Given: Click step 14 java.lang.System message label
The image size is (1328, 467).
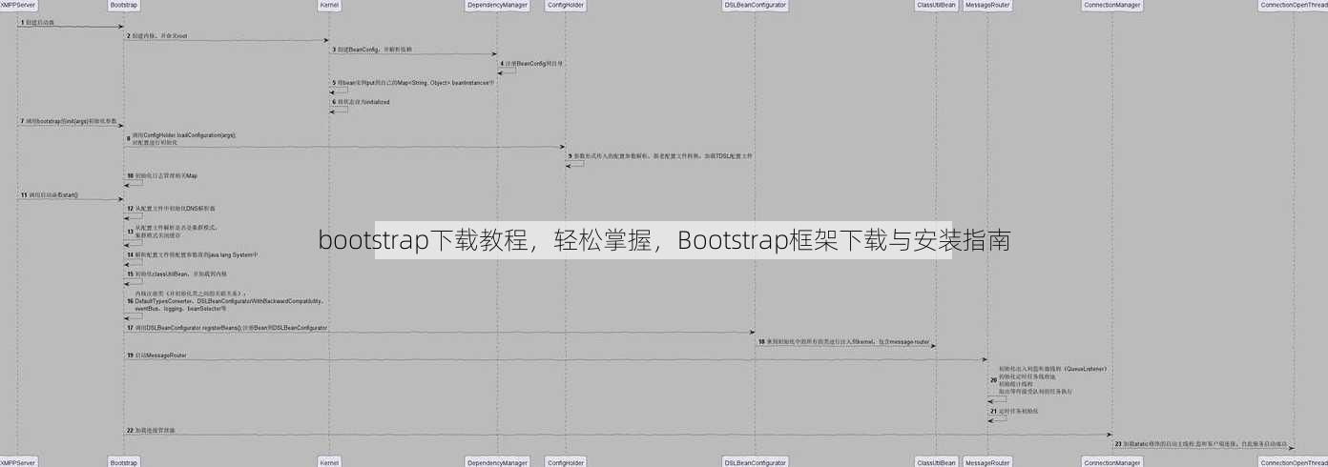Looking at the screenshot, I should tap(192, 254).
